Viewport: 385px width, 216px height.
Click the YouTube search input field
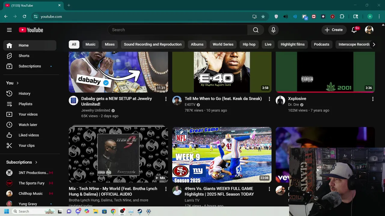pos(177,30)
